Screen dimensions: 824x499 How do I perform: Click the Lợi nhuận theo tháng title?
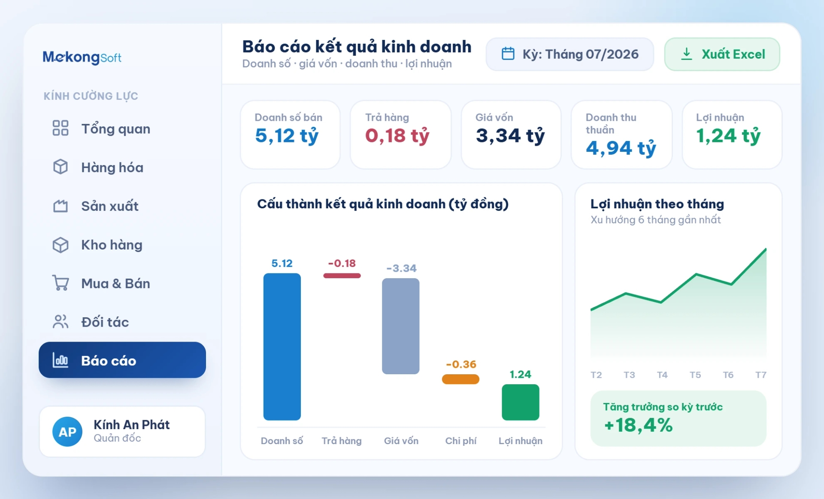[657, 204]
